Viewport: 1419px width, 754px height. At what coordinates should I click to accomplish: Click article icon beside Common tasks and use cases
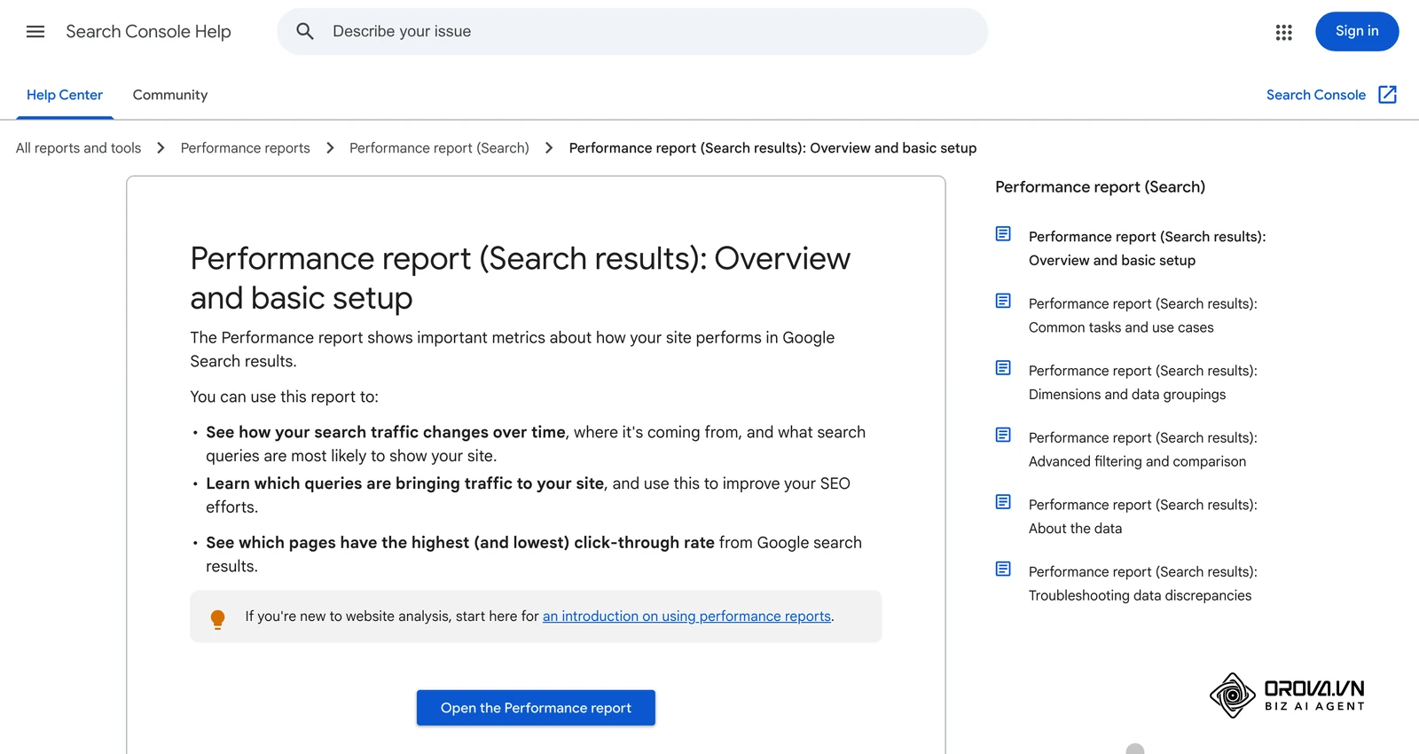coord(1003,301)
